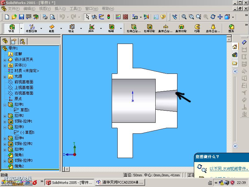The width and height of the screenshot is (249, 187).
Task: Collapse the 拉伸3 tree node
Action: [5, 127]
